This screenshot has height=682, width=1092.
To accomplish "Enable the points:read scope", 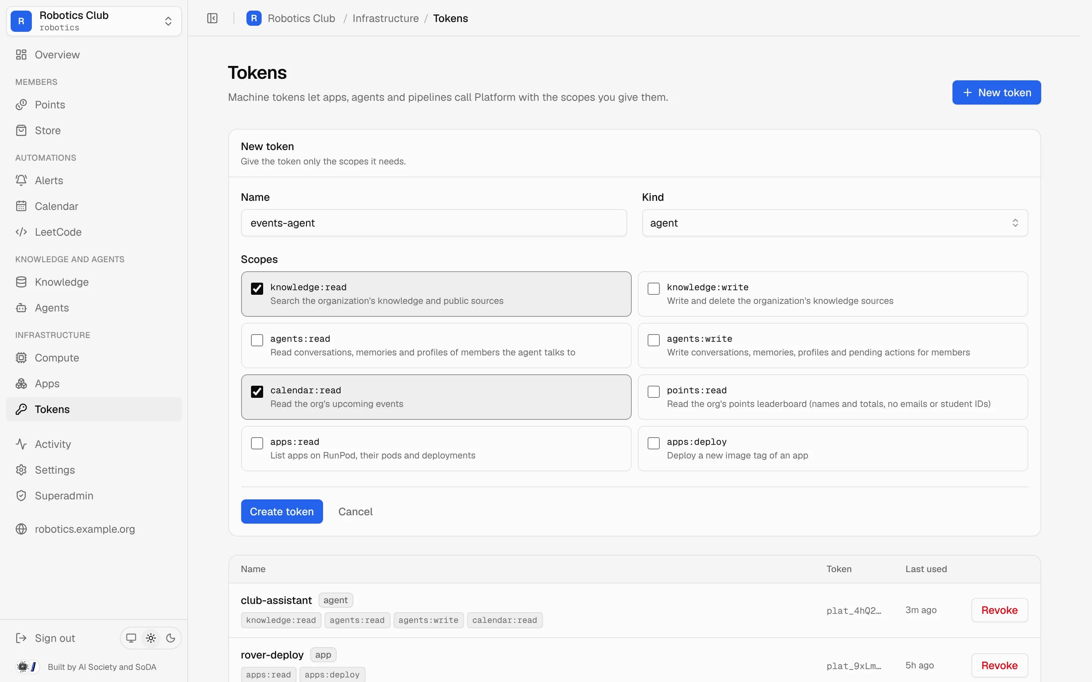I will [x=653, y=391].
